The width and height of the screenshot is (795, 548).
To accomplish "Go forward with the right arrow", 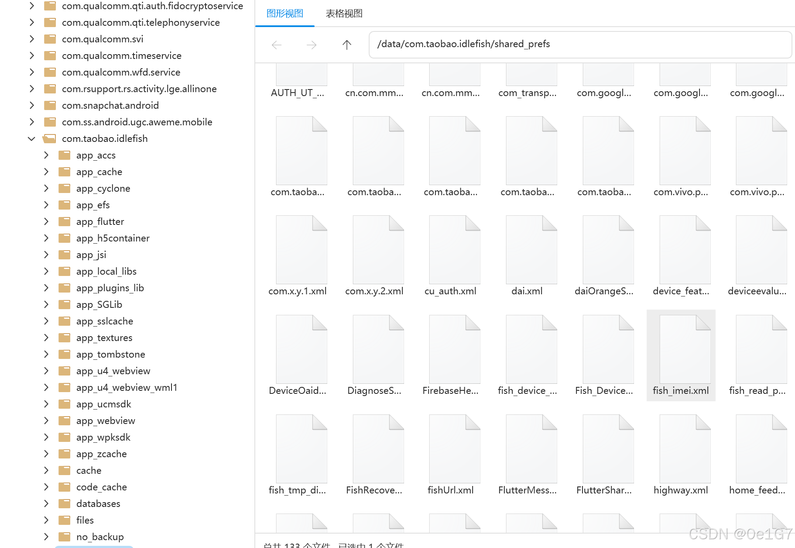I will (312, 45).
